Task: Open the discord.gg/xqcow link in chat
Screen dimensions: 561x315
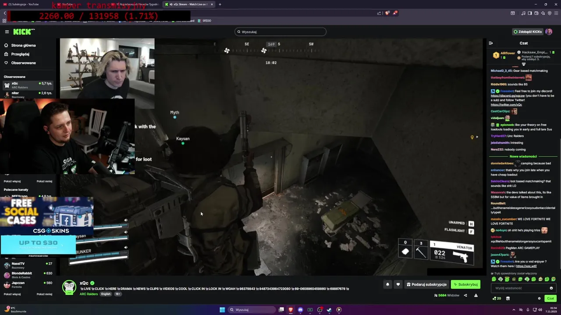Action: [x=508, y=96]
